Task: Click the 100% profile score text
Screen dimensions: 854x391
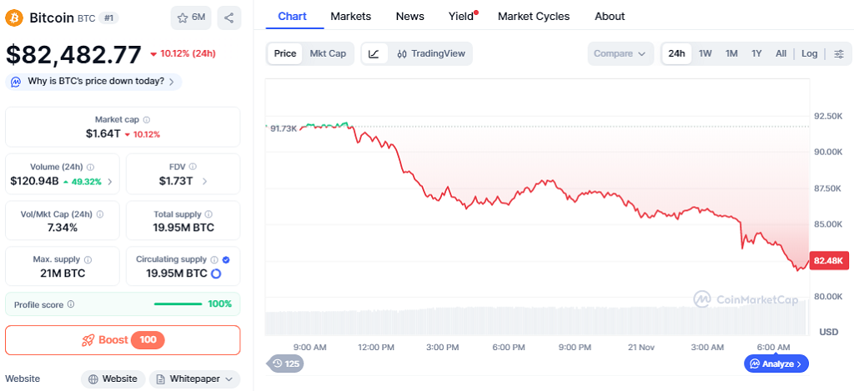Action: coord(220,303)
